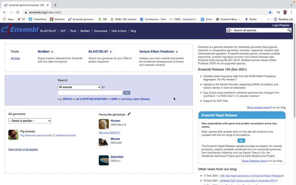Screen dimensions: 296x185
Task: Open the search category dropdown icon in header
Action: tap(229, 30)
